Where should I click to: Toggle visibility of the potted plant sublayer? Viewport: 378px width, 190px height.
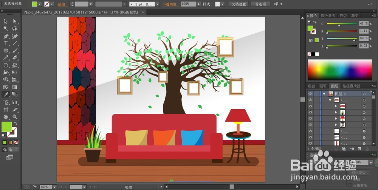310,112
